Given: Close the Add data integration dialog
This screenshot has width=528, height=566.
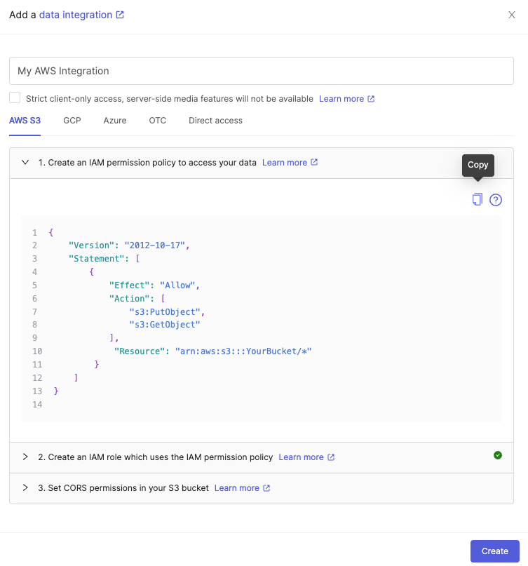Looking at the screenshot, I should click(511, 15).
